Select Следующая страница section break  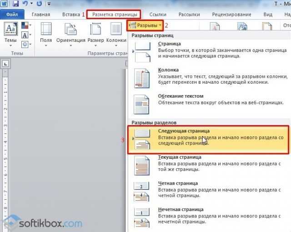point(208,140)
